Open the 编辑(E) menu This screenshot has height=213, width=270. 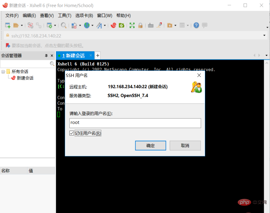click(29, 16)
